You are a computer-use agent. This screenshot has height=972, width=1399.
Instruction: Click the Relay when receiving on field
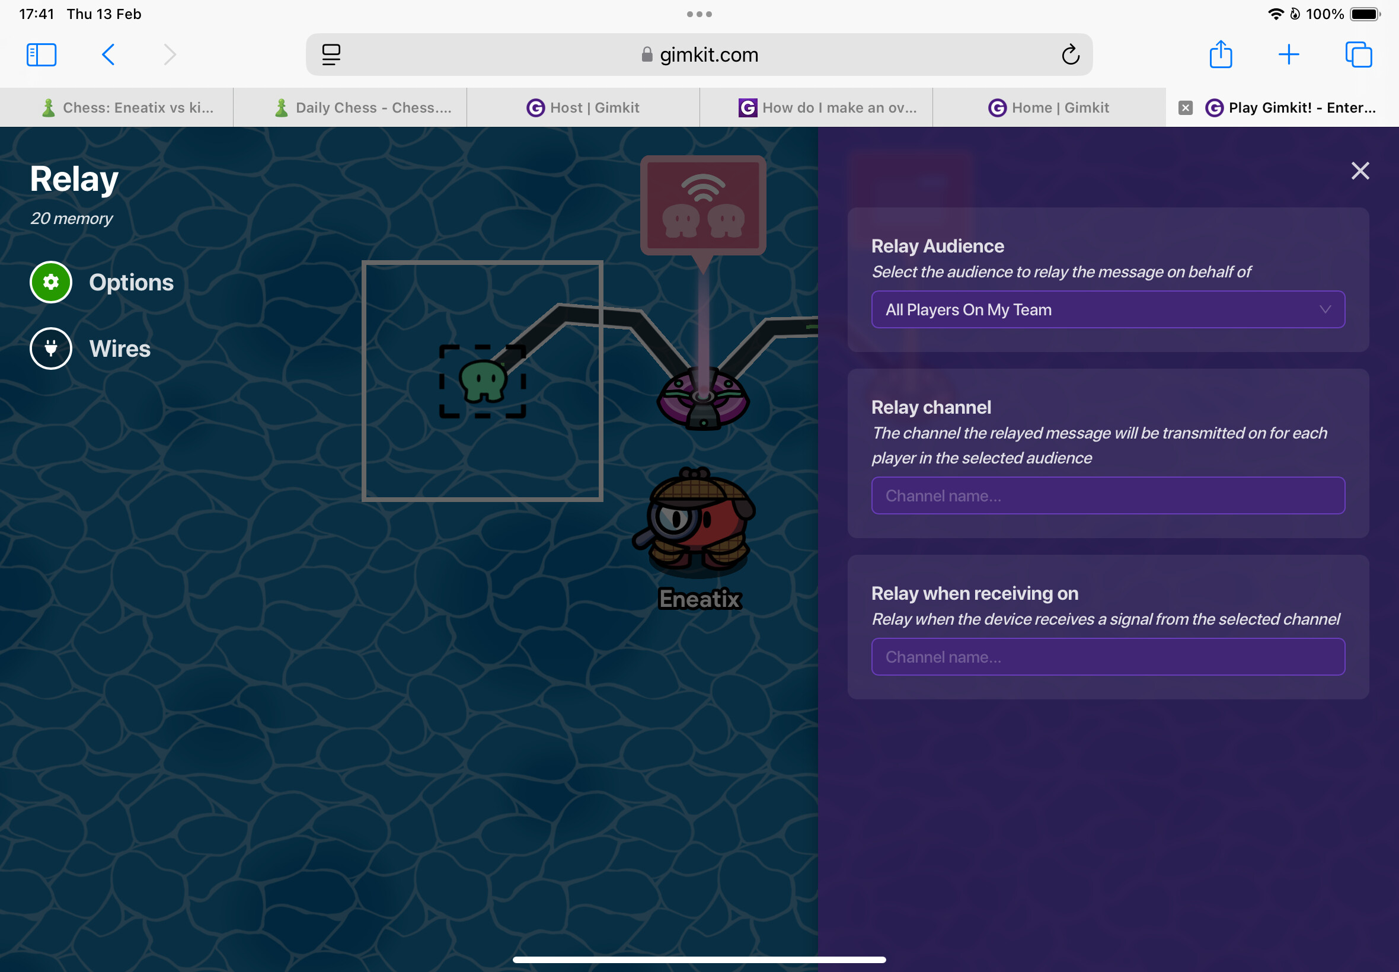tap(1107, 657)
